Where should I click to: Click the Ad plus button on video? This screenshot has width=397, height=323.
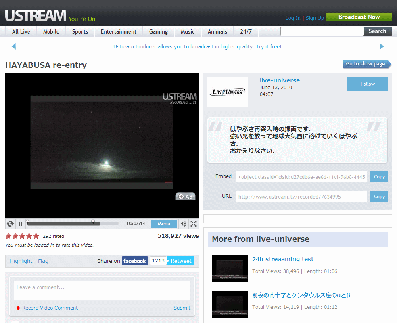click(185, 197)
